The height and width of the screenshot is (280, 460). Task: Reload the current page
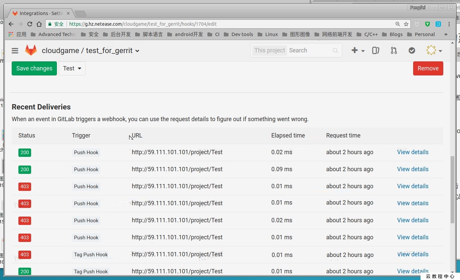tap(30, 24)
